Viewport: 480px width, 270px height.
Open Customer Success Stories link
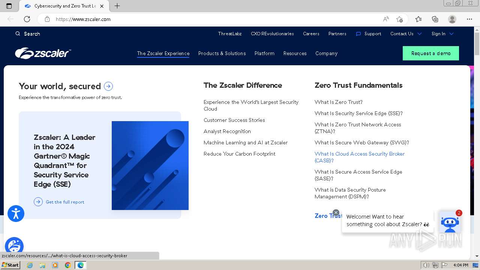(x=234, y=120)
